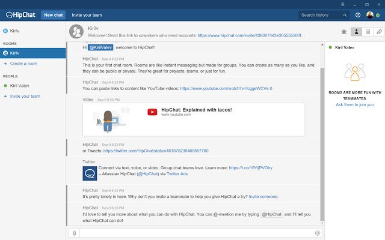Click Invite someone link in message
The image size is (385, 240).
[263, 196]
